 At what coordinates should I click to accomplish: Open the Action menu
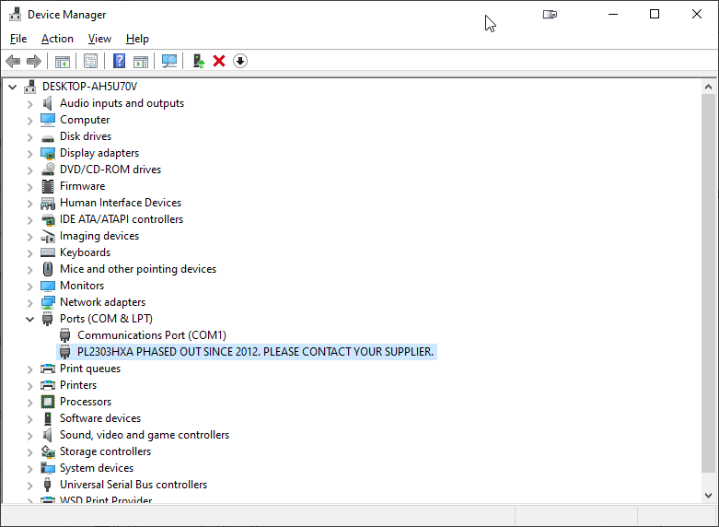pos(57,39)
